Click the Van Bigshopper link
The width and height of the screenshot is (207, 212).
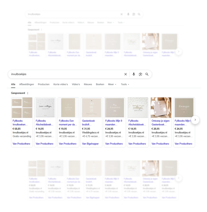pos(90,144)
